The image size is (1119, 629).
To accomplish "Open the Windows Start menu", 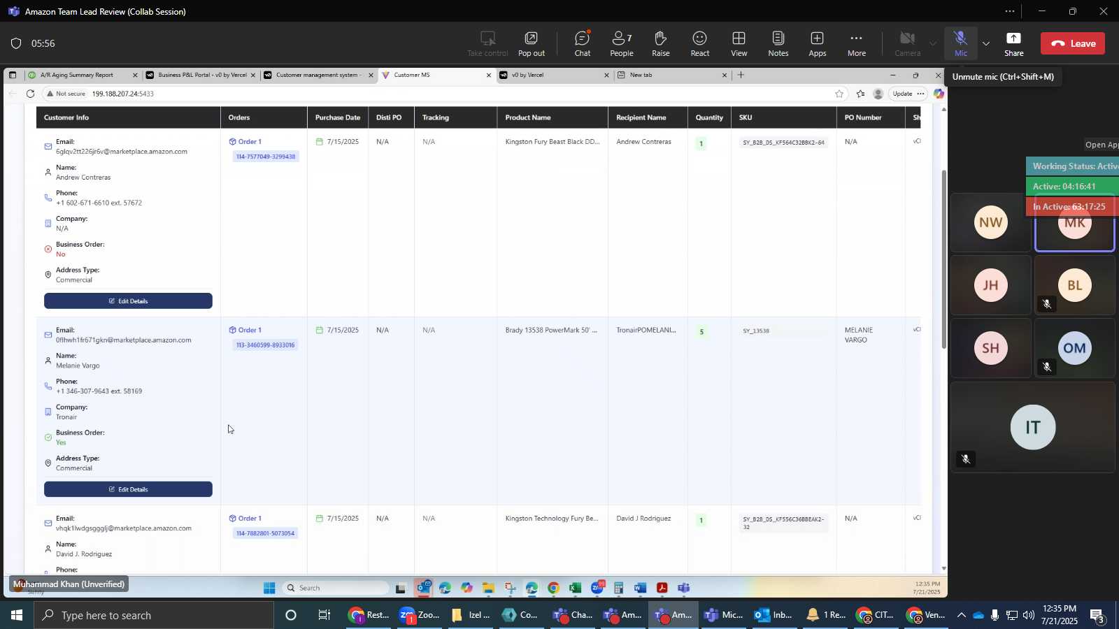I will [x=16, y=615].
